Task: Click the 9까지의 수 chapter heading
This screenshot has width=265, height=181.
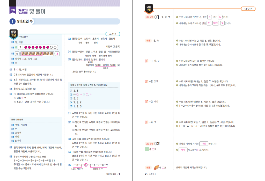Action: coord(25,21)
